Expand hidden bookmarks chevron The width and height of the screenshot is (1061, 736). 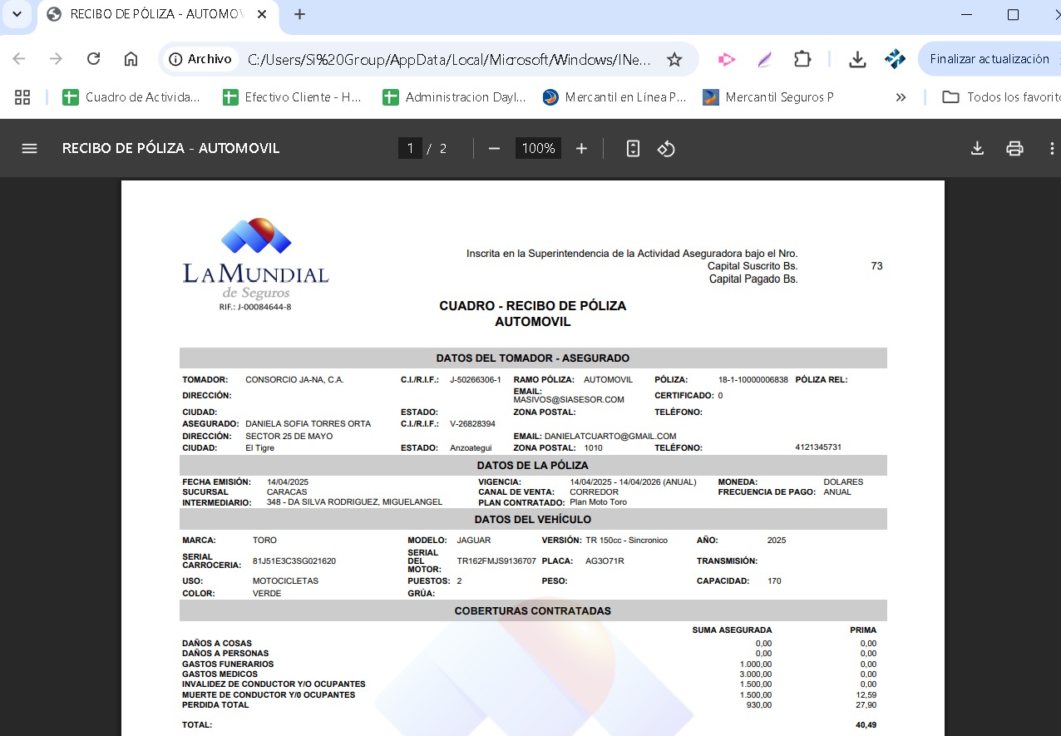(901, 97)
